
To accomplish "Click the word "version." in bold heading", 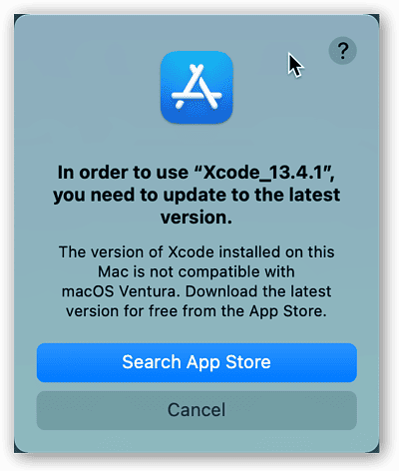I will click(197, 218).
